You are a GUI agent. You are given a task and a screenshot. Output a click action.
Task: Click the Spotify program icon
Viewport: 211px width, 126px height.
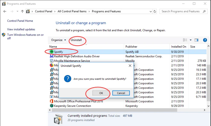pyautogui.click(x=51, y=51)
